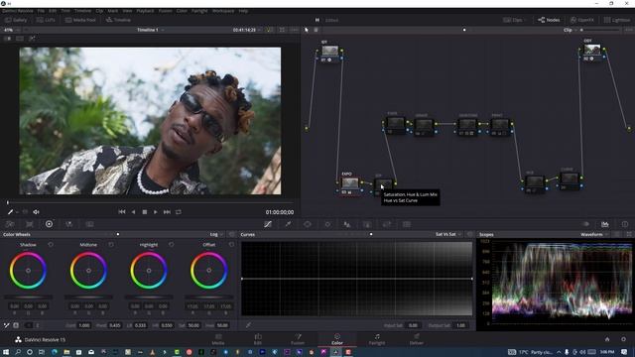
Task: Click the viewer qualifier picker tool
Action: tap(10, 211)
